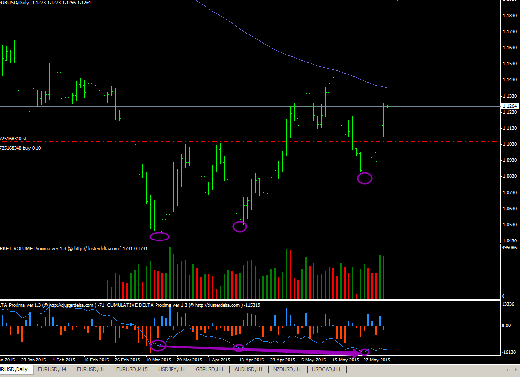Viewport: 520px width, 377px height.
Task: Click the 5 May 2015 date label
Action: point(313,360)
